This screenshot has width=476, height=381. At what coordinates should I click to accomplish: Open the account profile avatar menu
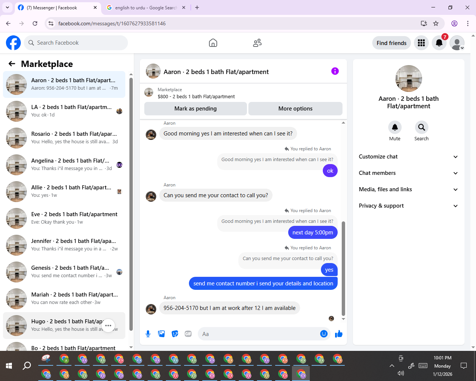457,43
